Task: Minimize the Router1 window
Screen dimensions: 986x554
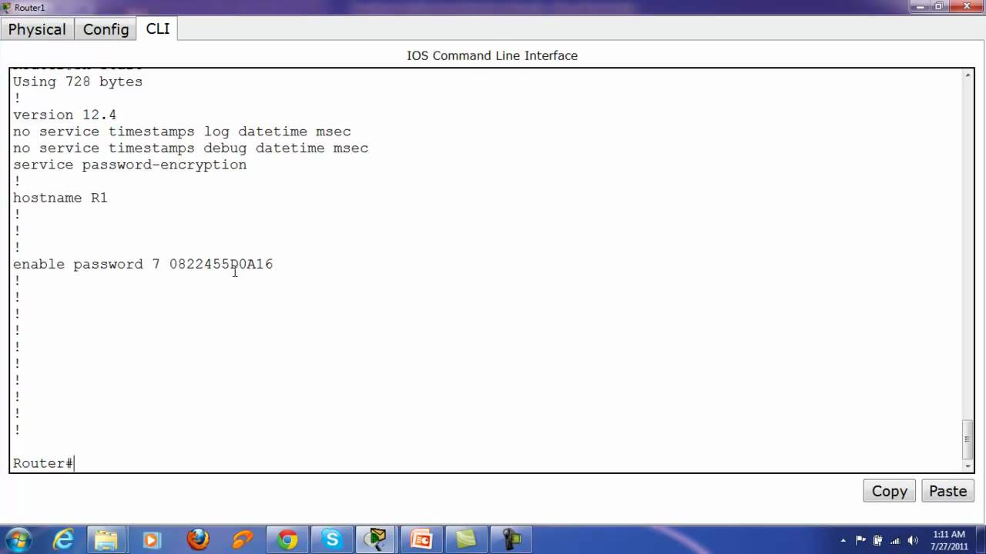Action: (921, 6)
